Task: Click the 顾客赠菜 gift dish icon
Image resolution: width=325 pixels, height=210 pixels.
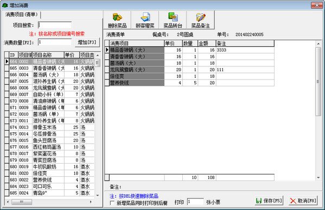Action: pyautogui.click(x=145, y=17)
